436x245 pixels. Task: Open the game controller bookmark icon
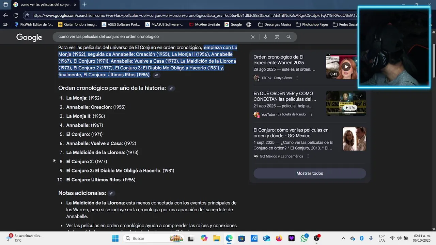point(5,24)
